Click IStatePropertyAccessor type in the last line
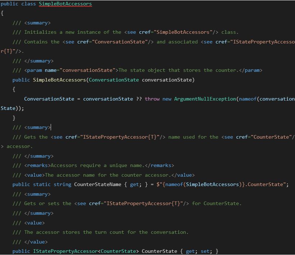 point(65,251)
